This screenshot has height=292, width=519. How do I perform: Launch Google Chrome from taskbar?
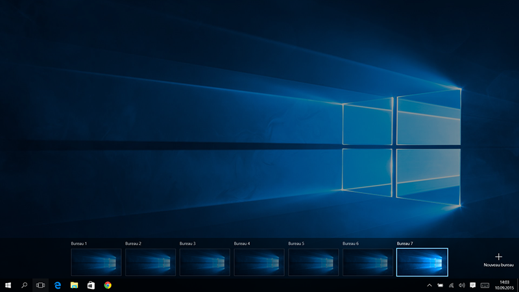(108, 285)
